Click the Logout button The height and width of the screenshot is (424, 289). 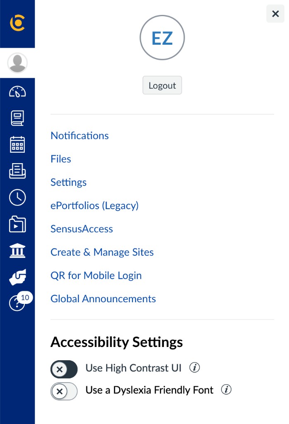[162, 85]
